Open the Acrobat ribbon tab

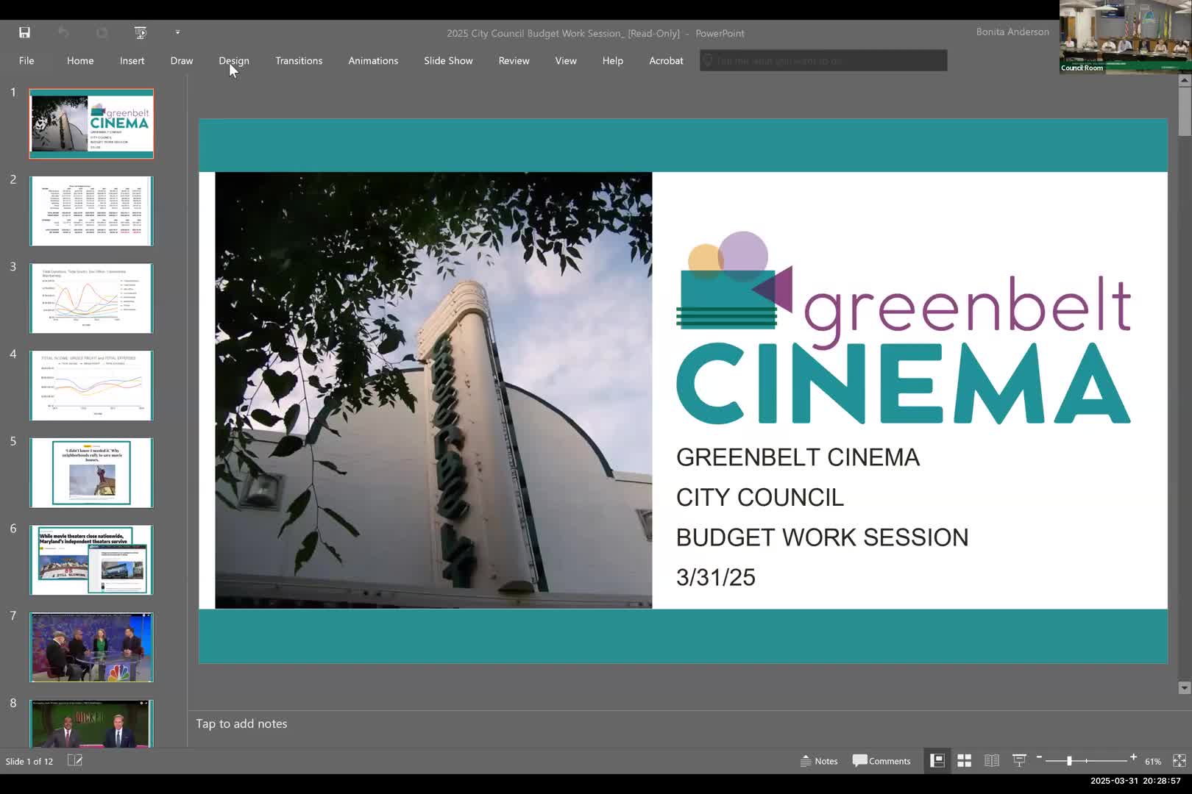[666, 60]
